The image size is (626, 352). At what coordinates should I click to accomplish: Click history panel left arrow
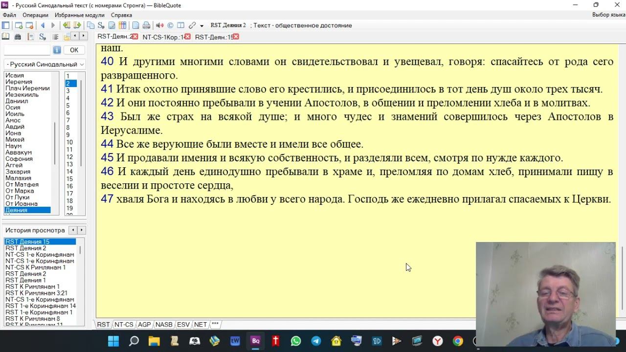(x=73, y=230)
